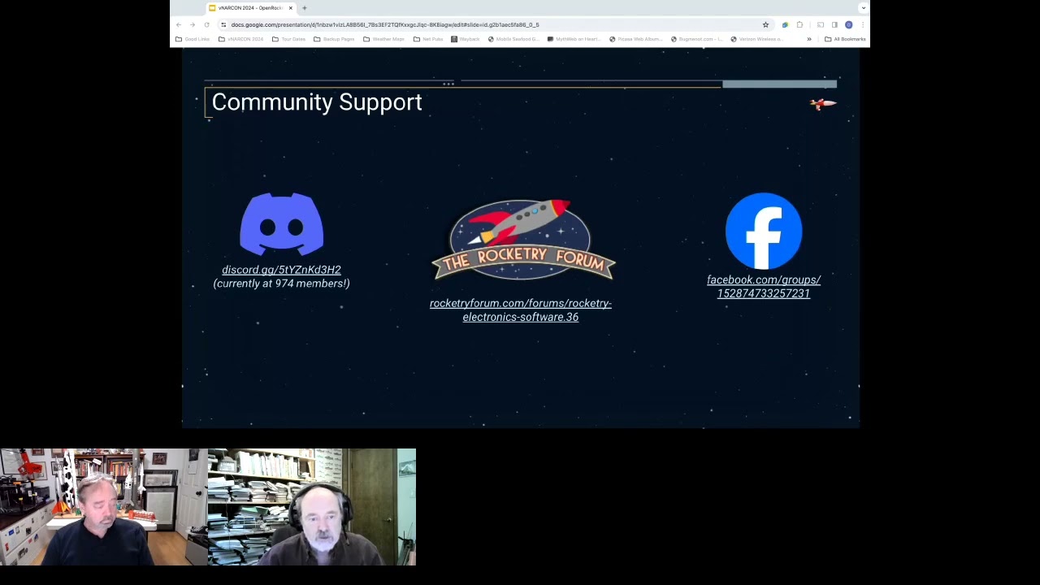
Task: Open a new browser tab
Action: pyautogui.click(x=305, y=8)
